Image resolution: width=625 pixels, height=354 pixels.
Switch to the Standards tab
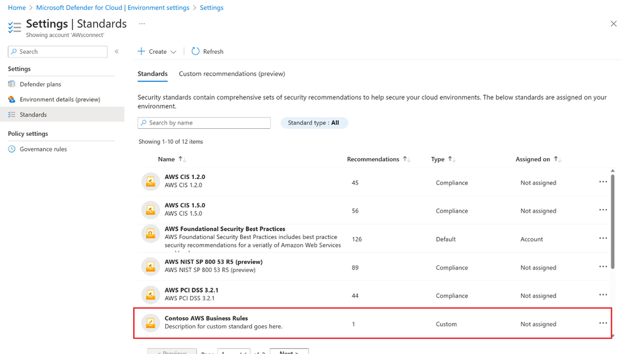pyautogui.click(x=153, y=74)
